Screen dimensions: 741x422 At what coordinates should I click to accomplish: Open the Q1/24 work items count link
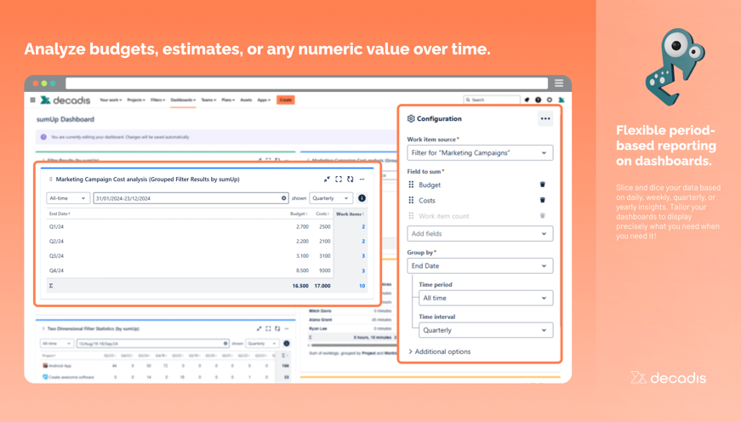coord(363,227)
